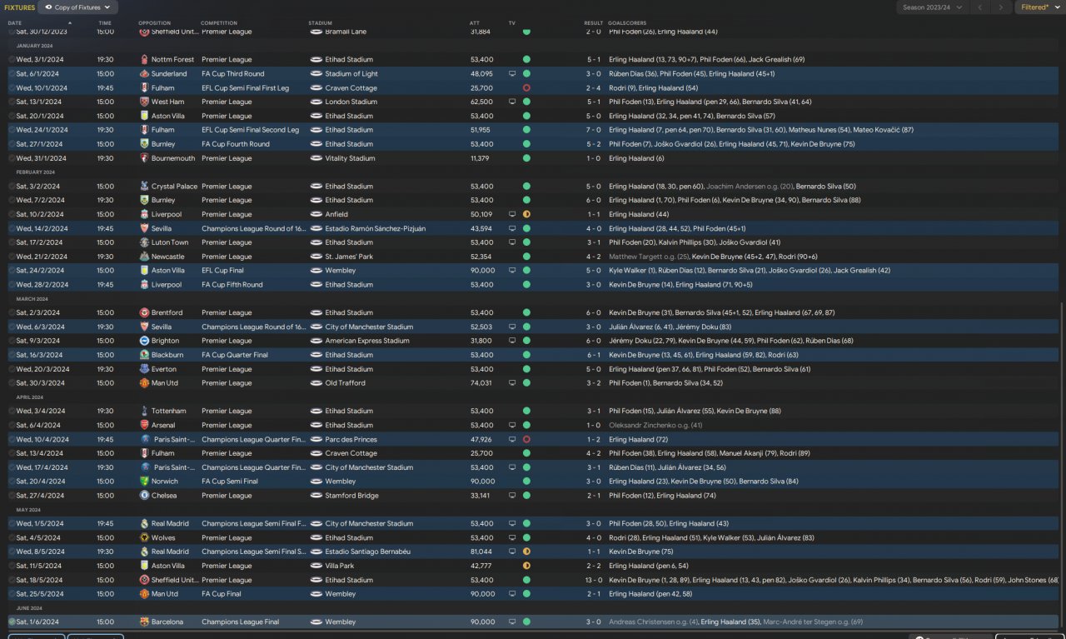
Task: Open the Filtered* filter dropdown
Action: click(x=1039, y=7)
